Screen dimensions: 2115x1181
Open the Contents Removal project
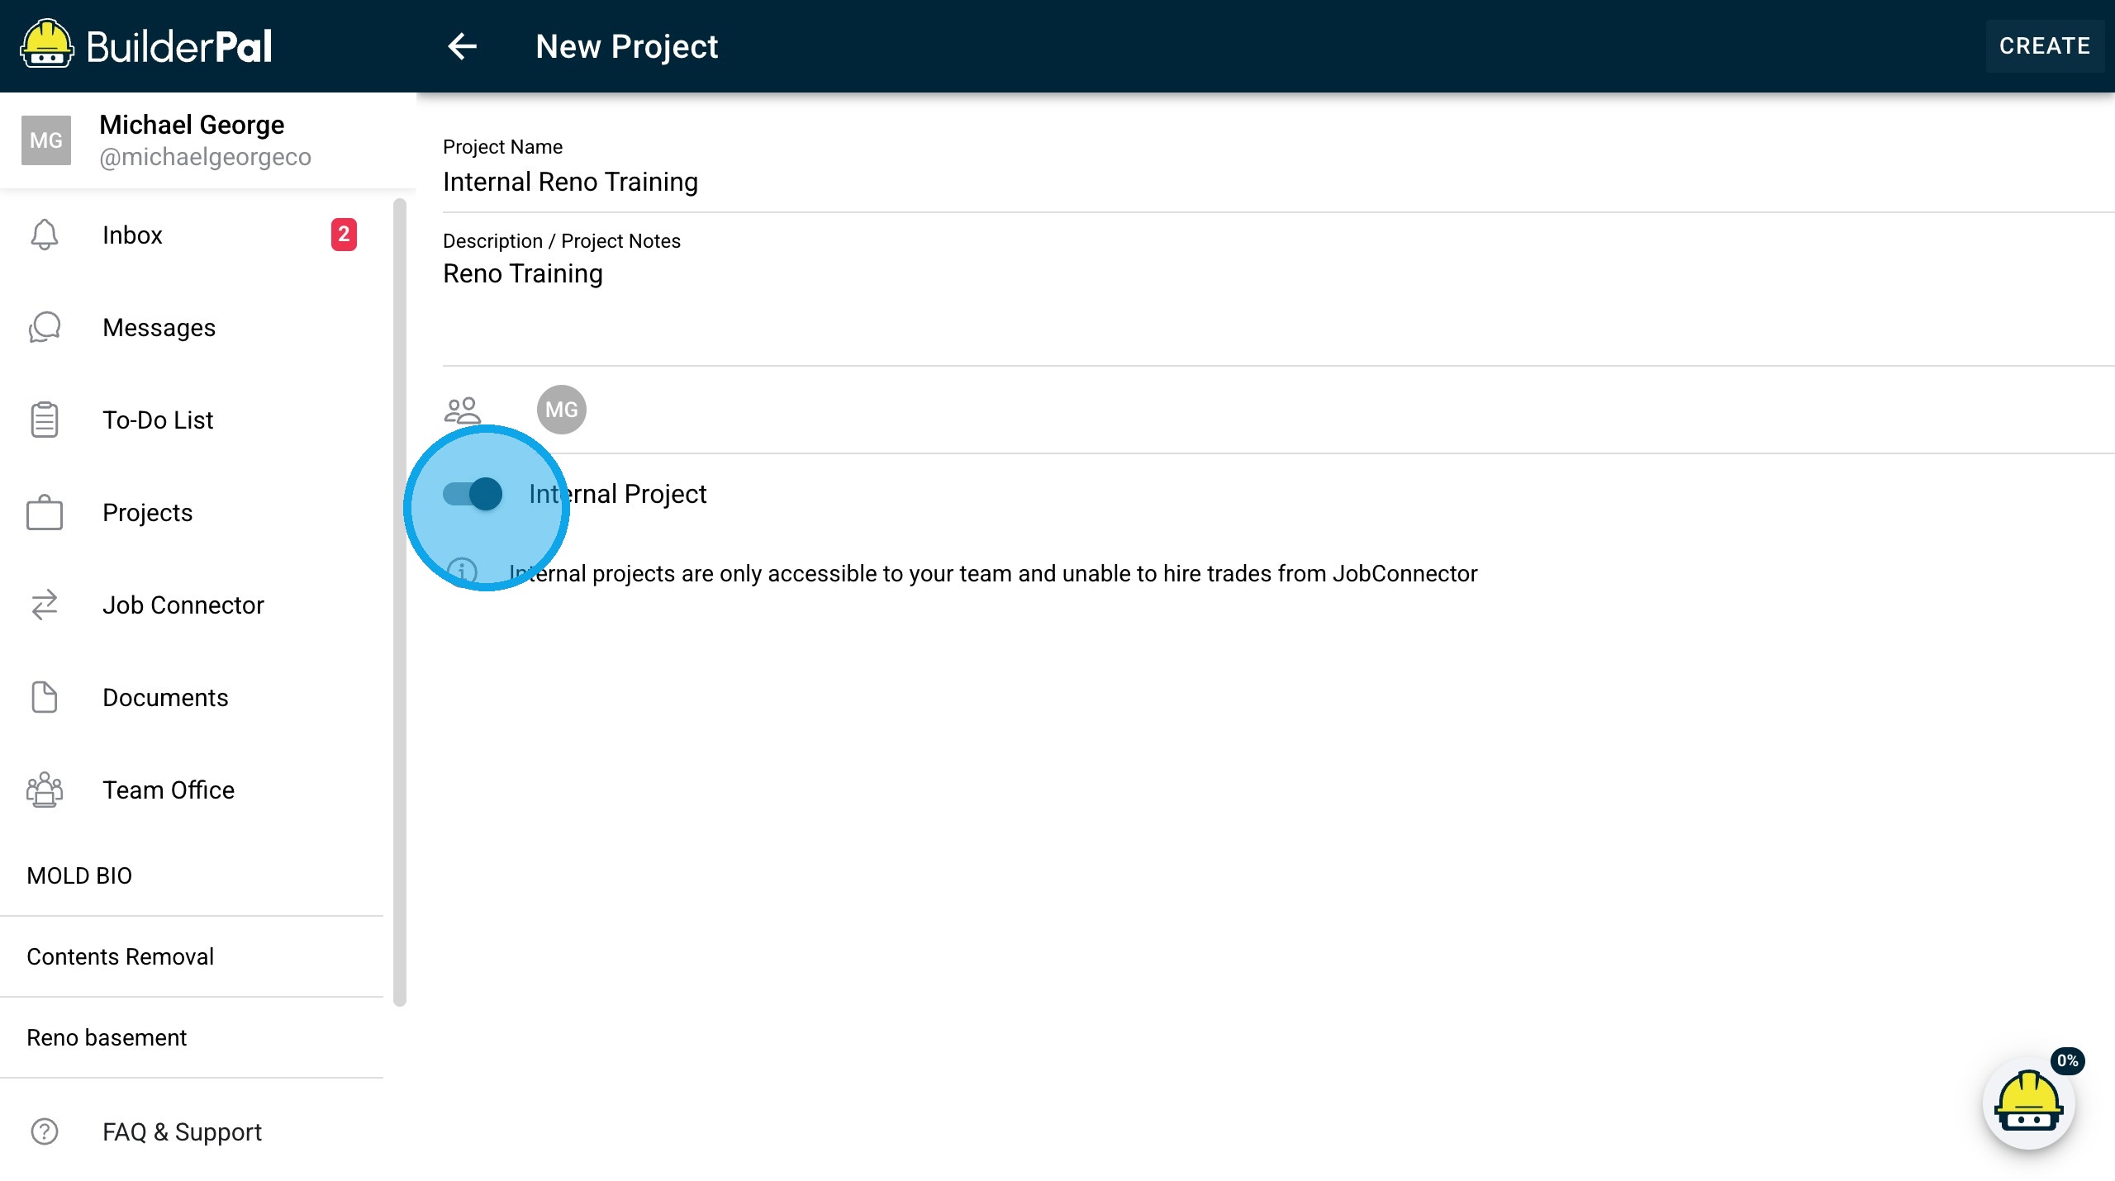(x=121, y=956)
